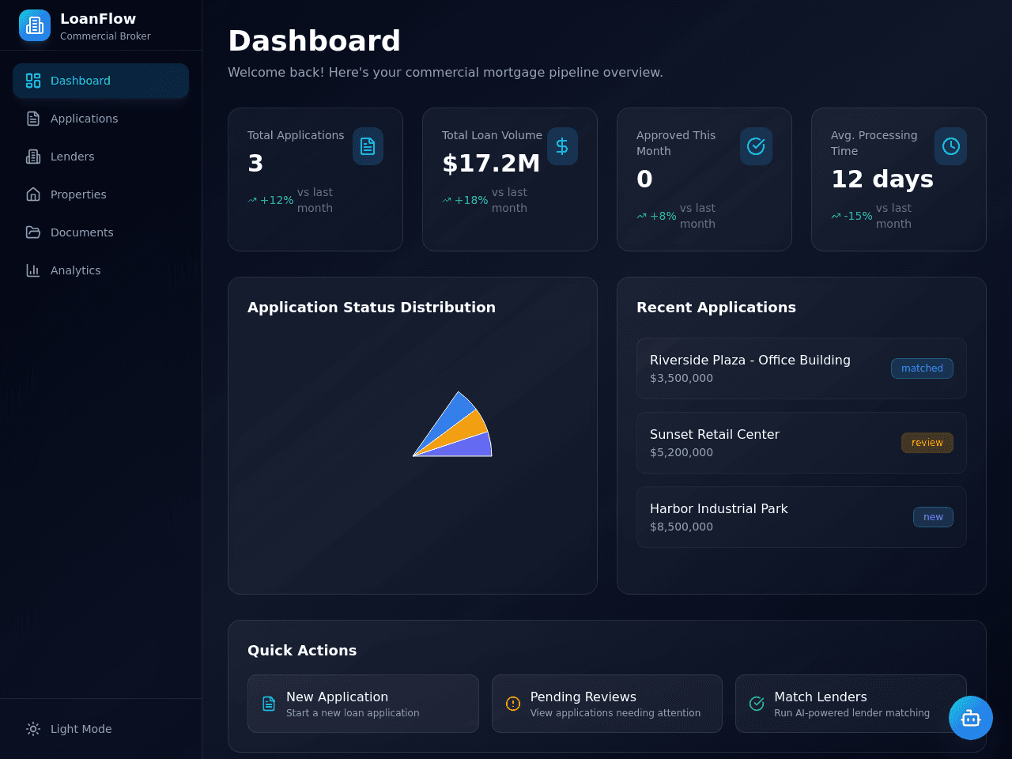The width and height of the screenshot is (1012, 759).
Task: Click the $3,500,000 loan amount
Action: 682,378
